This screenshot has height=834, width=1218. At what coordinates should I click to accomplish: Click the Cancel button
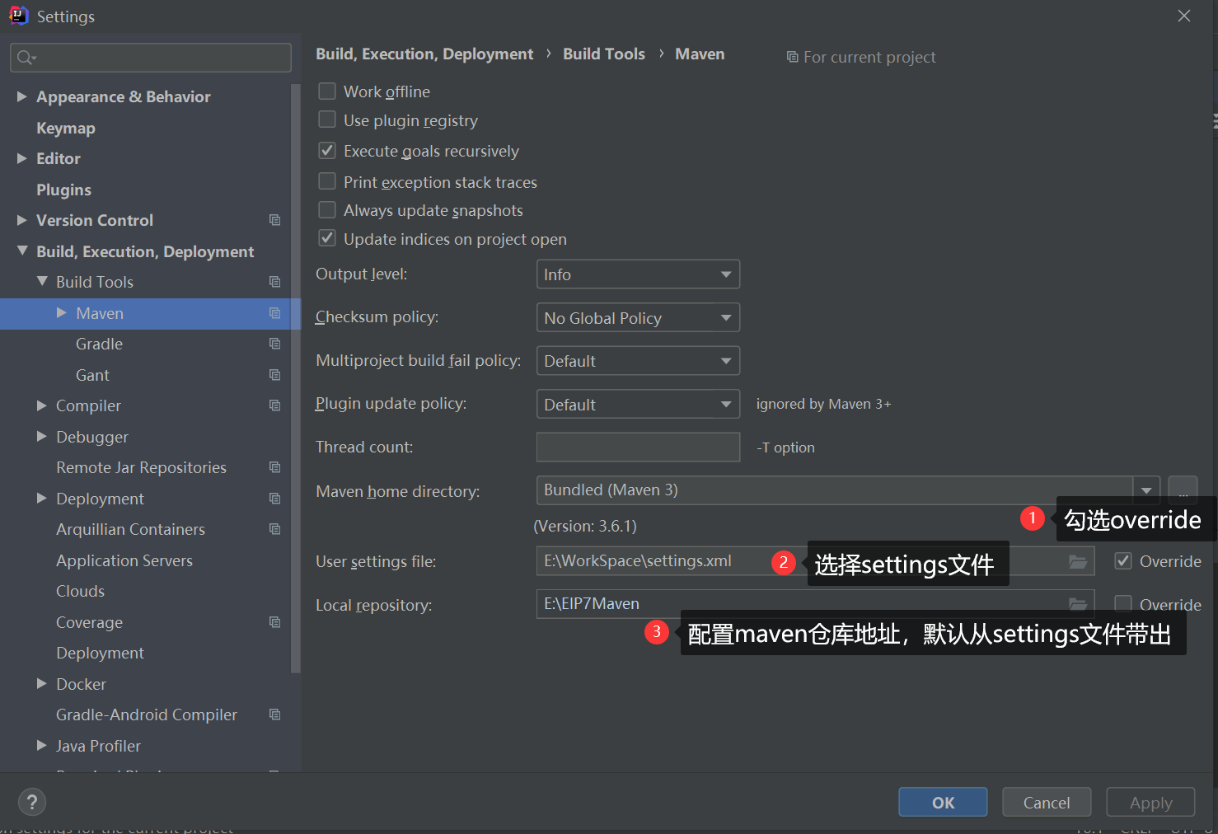1047,802
